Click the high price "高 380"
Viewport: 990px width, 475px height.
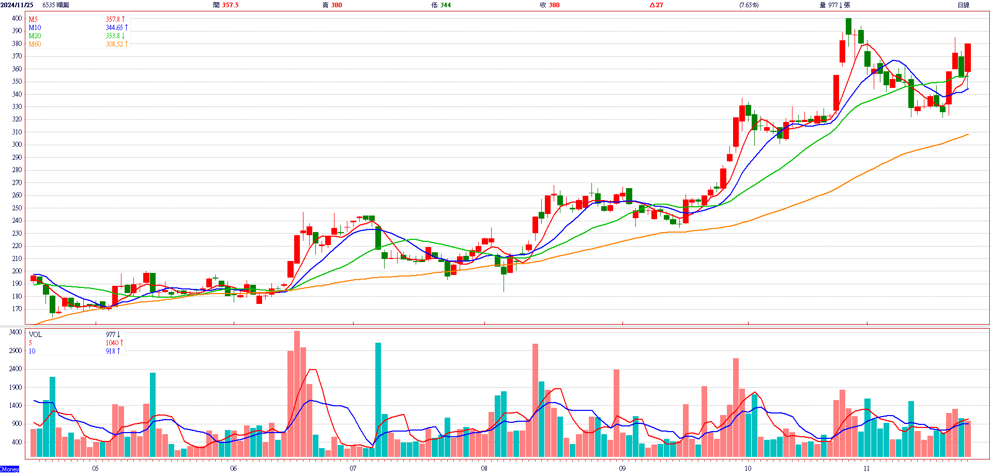tap(332, 5)
